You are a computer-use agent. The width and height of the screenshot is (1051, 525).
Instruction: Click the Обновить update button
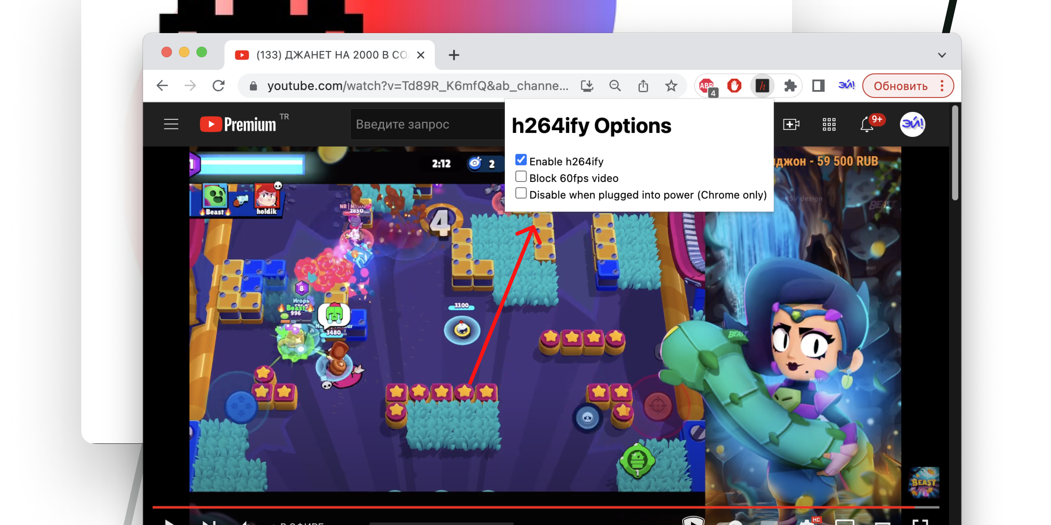click(x=900, y=86)
